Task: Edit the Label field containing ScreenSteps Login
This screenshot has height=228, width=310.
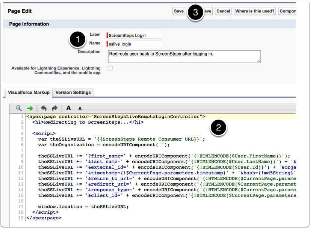Action: [135, 36]
